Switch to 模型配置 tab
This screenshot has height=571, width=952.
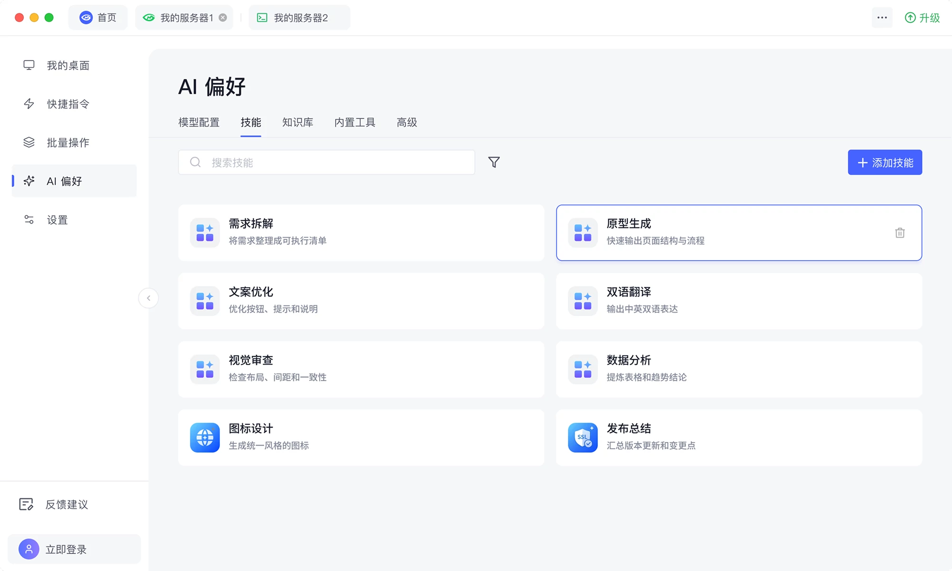199,122
